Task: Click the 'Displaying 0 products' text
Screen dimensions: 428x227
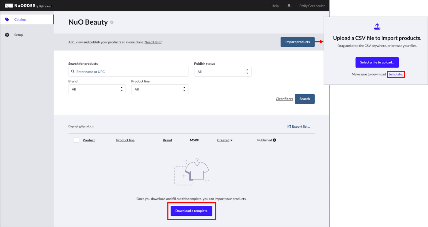Action: (81, 127)
